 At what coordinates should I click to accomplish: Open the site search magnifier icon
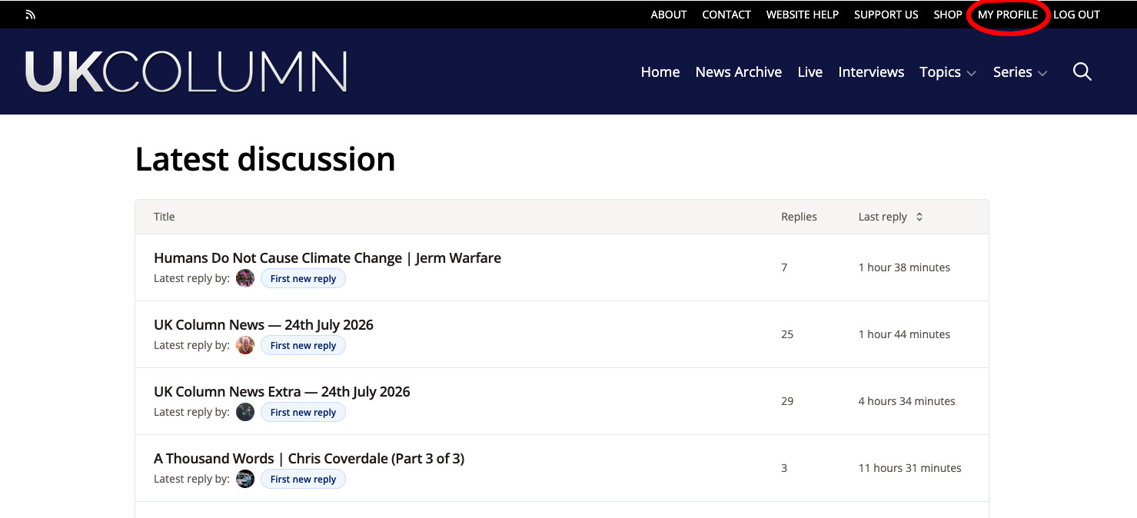[x=1082, y=72]
